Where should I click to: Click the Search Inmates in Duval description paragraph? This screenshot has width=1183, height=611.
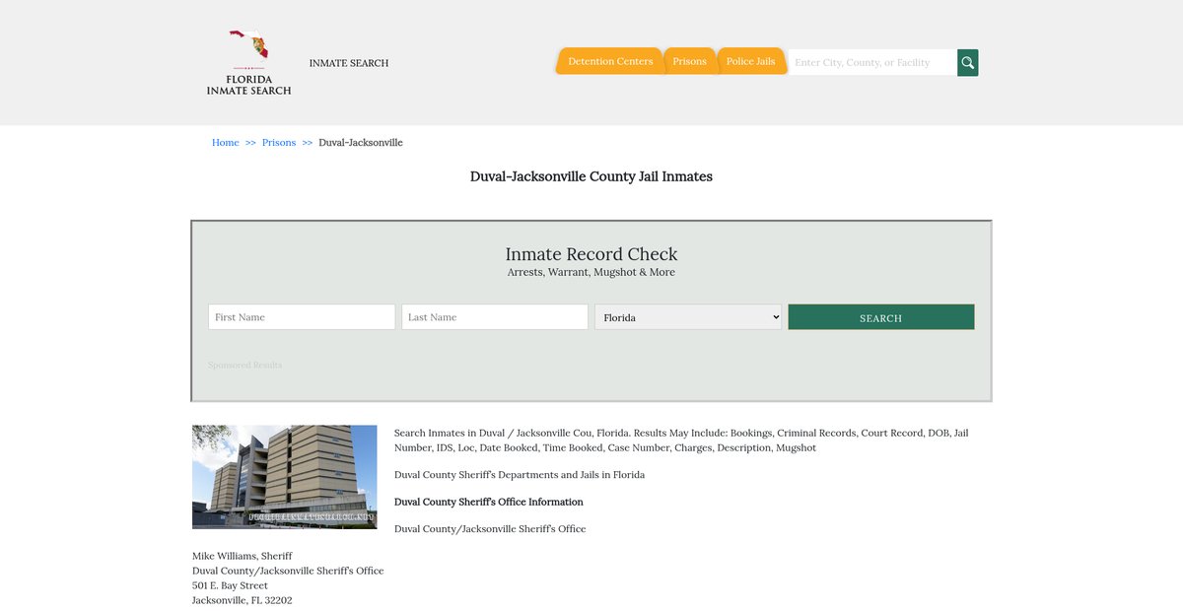681,441
